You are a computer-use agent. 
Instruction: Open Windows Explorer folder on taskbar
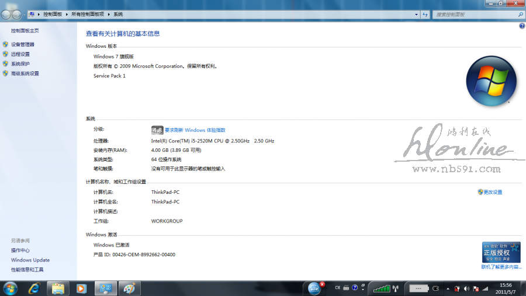click(x=58, y=288)
